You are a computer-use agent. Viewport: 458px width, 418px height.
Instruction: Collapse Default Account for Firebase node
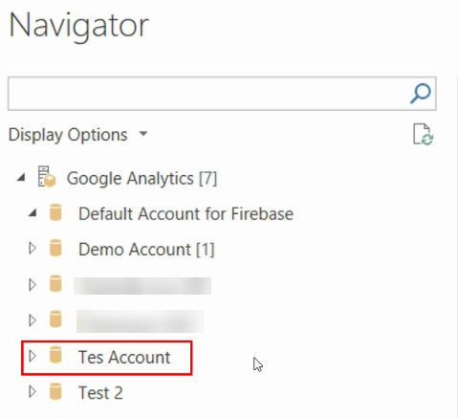pos(33,213)
